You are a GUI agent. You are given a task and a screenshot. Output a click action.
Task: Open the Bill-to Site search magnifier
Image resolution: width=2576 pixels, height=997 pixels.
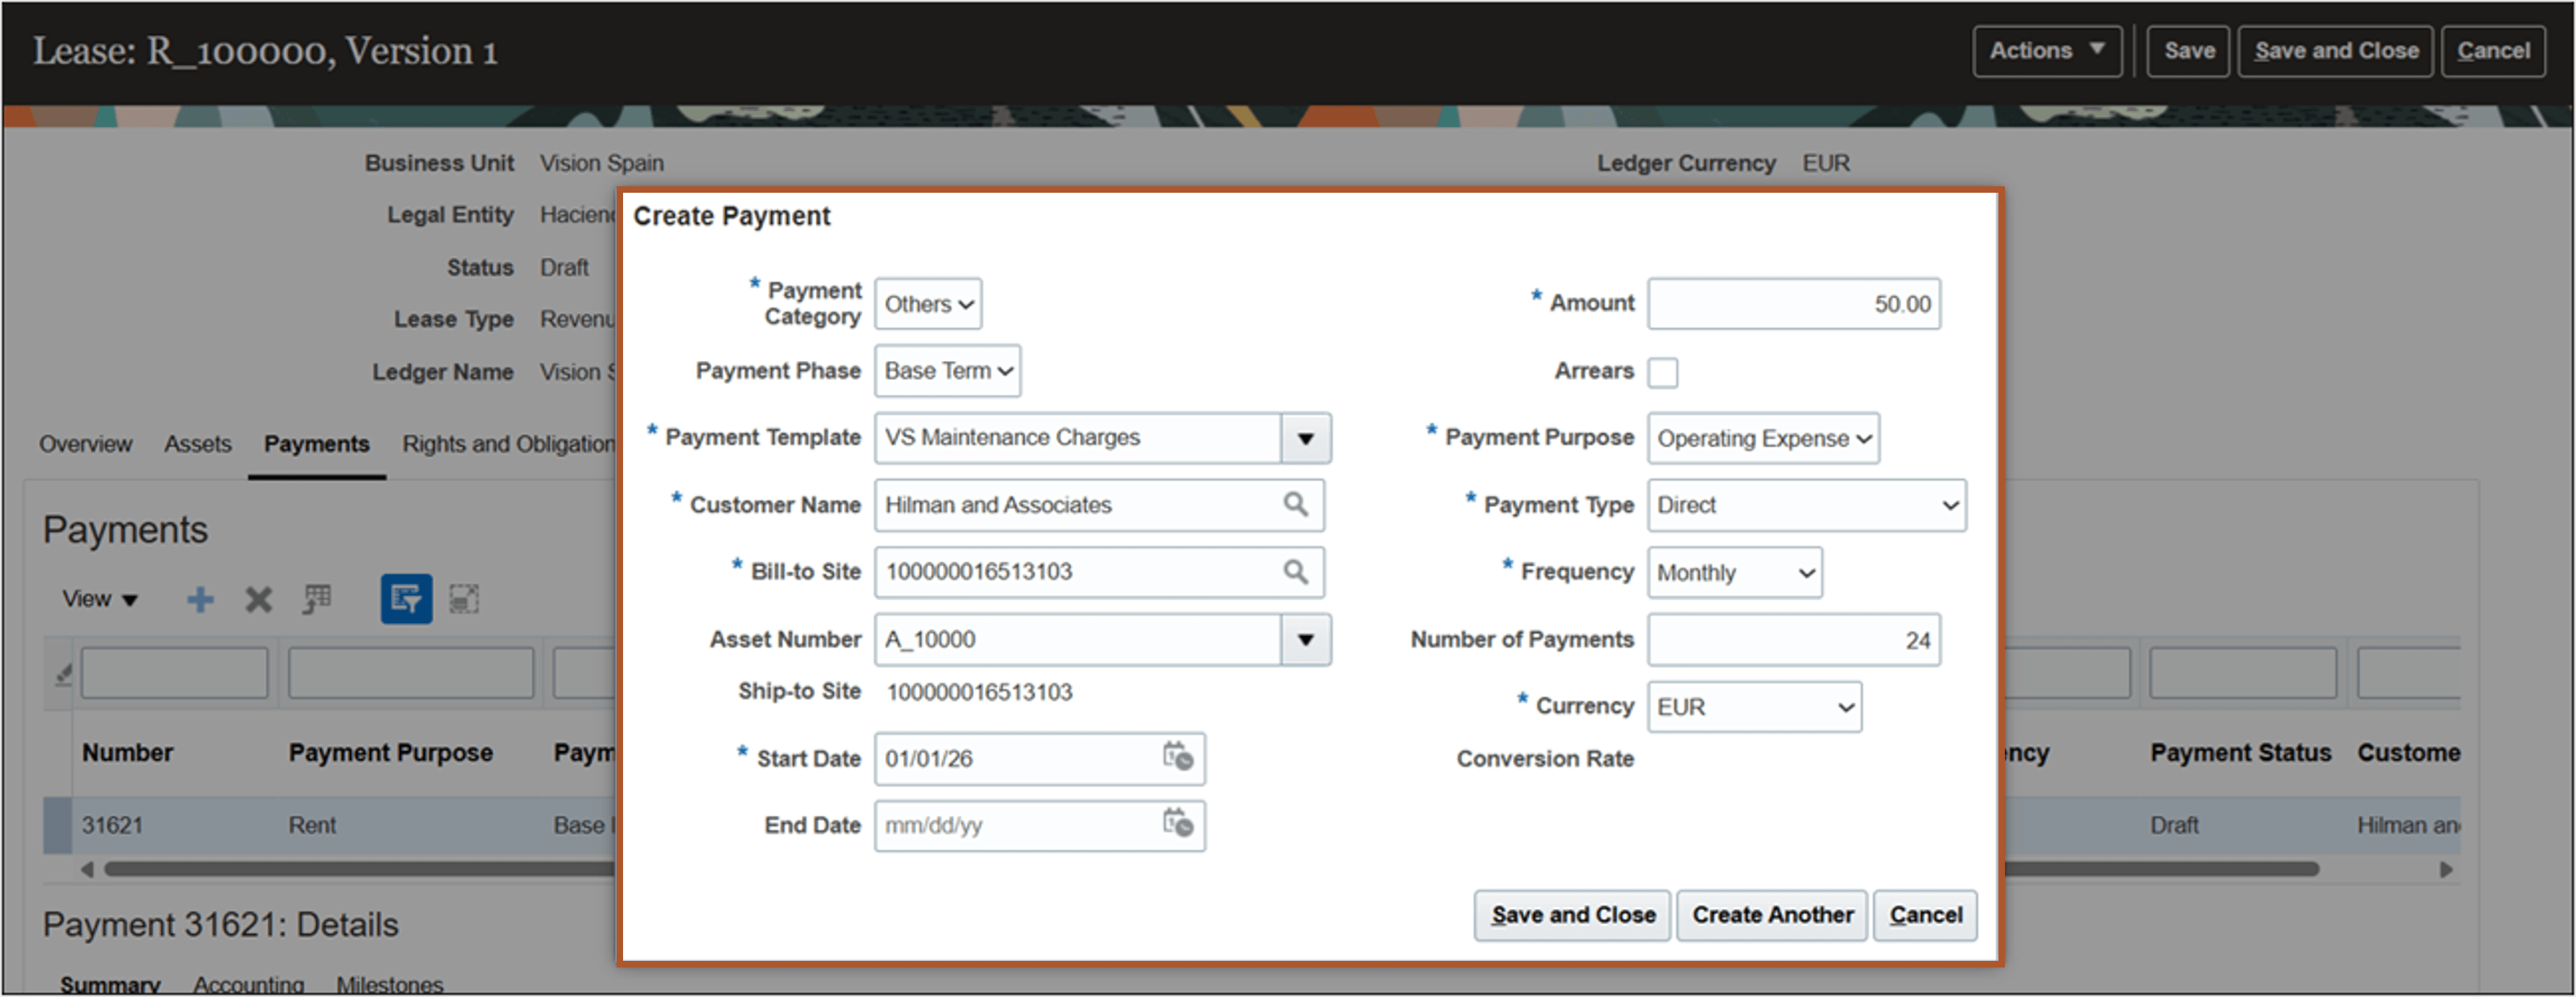(x=1297, y=572)
